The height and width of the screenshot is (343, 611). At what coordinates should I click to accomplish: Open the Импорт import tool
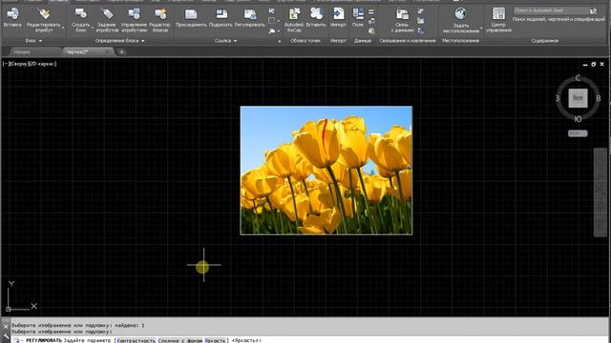338,17
